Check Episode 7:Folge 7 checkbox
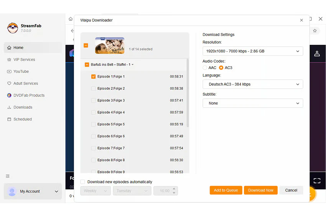 coord(93,148)
